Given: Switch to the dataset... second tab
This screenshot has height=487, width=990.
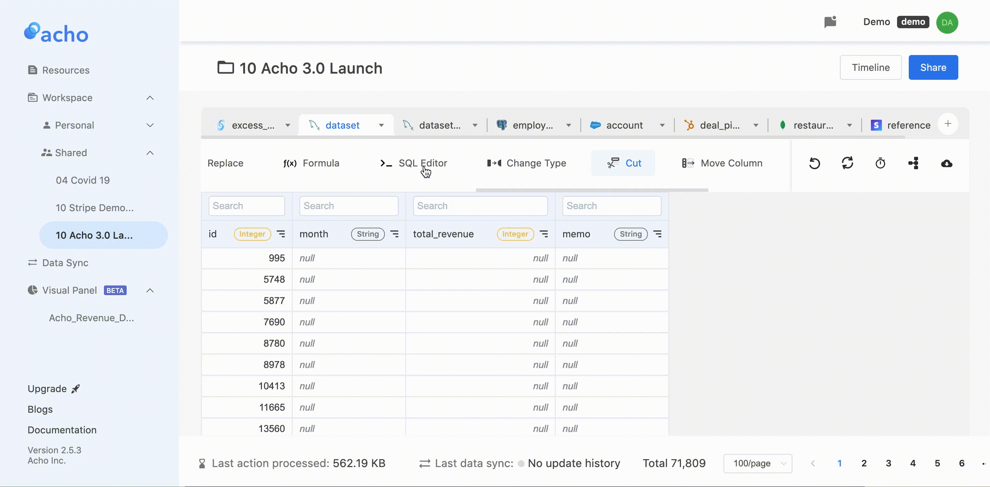Looking at the screenshot, I should [440, 125].
